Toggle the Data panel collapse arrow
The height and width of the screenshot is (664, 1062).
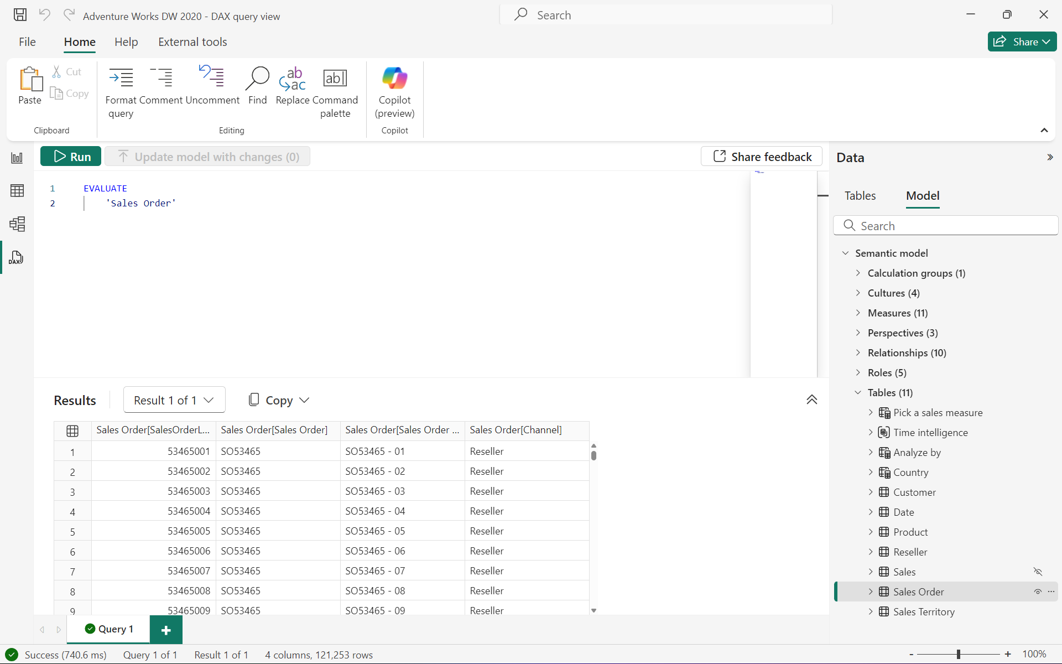(1050, 157)
